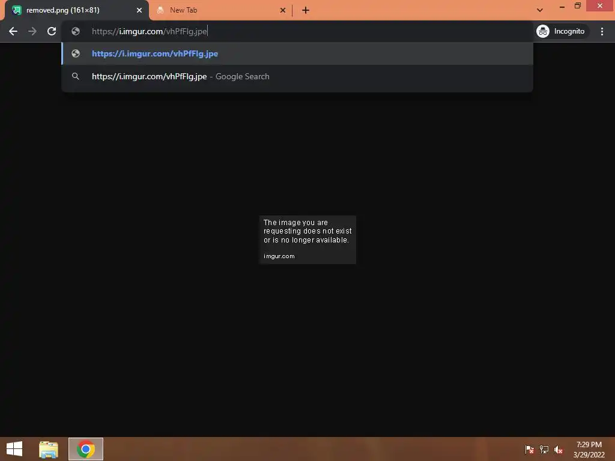The height and width of the screenshot is (461, 615).
Task: Open the tab search dropdown arrow
Action: [x=540, y=10]
